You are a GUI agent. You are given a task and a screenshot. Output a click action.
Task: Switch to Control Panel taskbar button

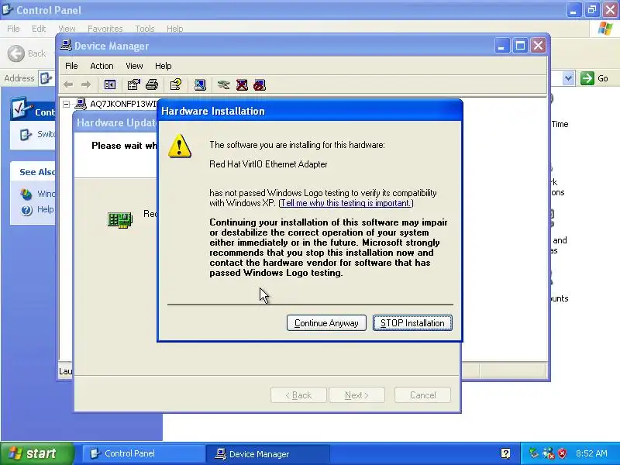click(x=143, y=453)
